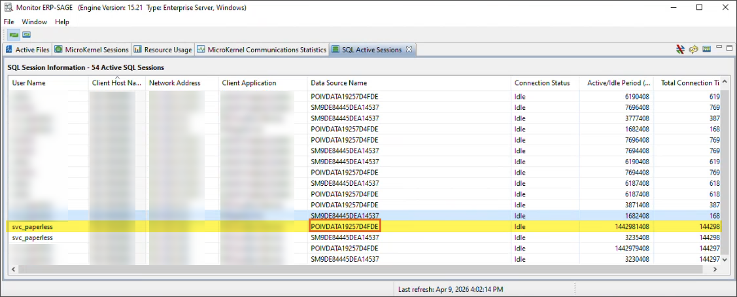This screenshot has width=737, height=297.
Task: Click the second blue toolbar icon below Window
Action: point(26,35)
